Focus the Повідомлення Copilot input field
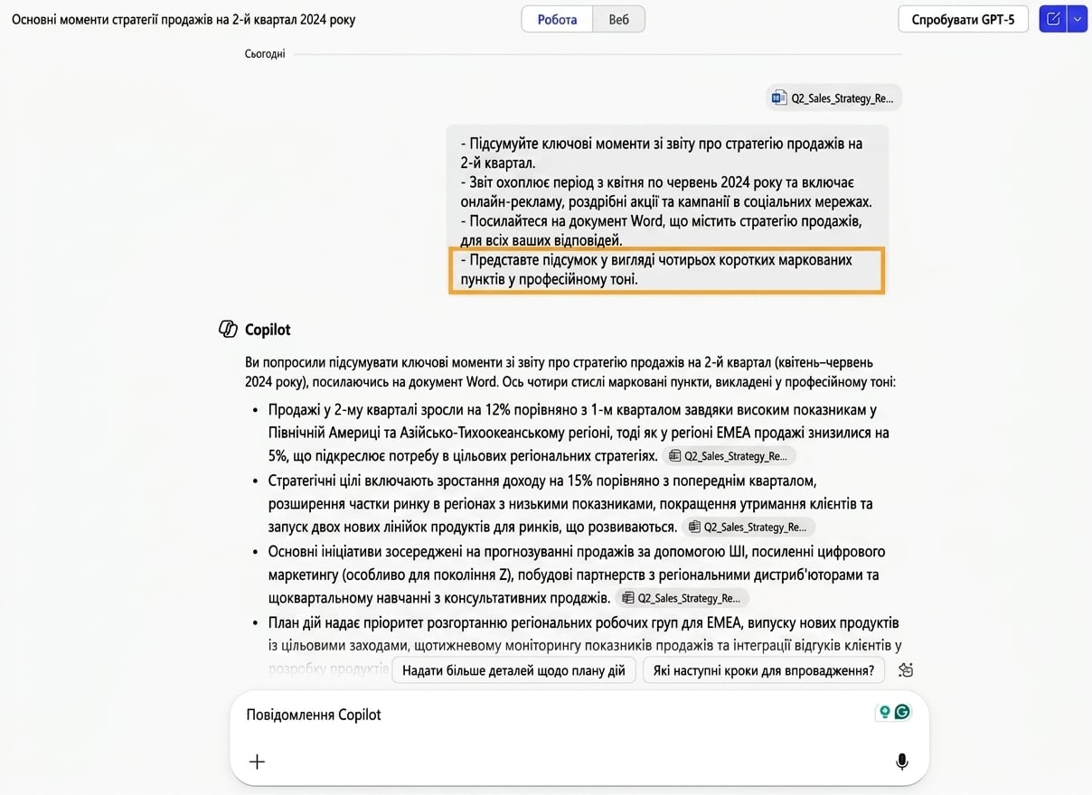The image size is (1092, 795). point(579,715)
